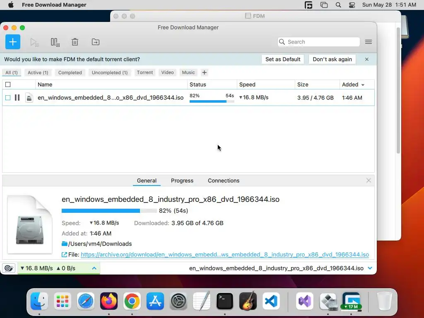Click the General pane progress bar
424x318 pixels.
[x=109, y=211]
